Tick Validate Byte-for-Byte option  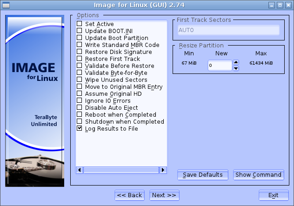(x=79, y=73)
